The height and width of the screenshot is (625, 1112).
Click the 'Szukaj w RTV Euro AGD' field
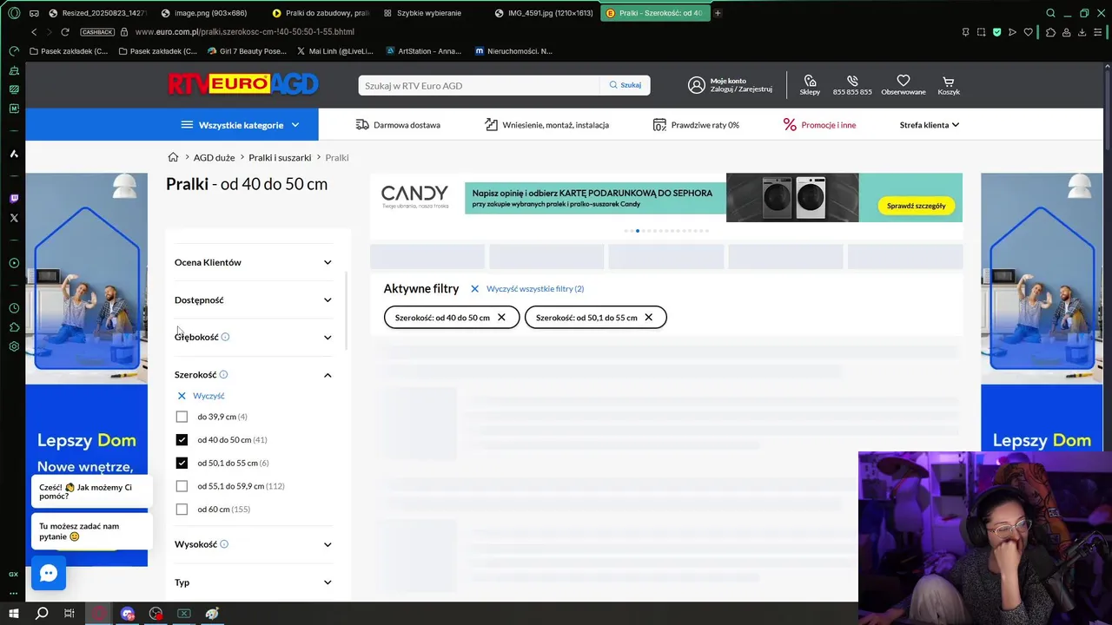479,85
